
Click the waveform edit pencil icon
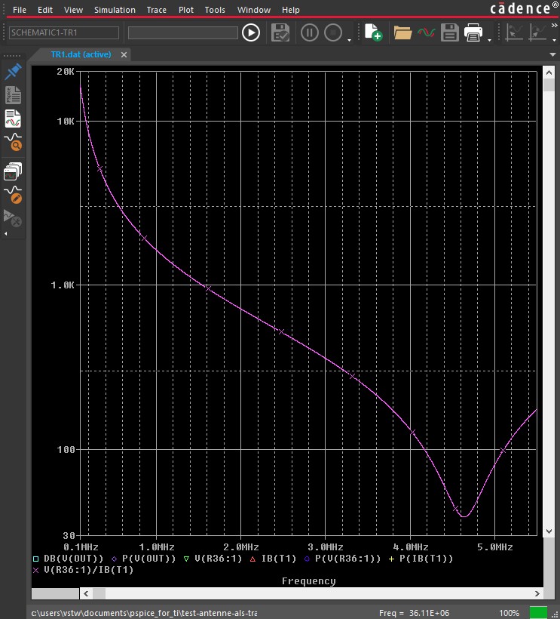pos(13,195)
